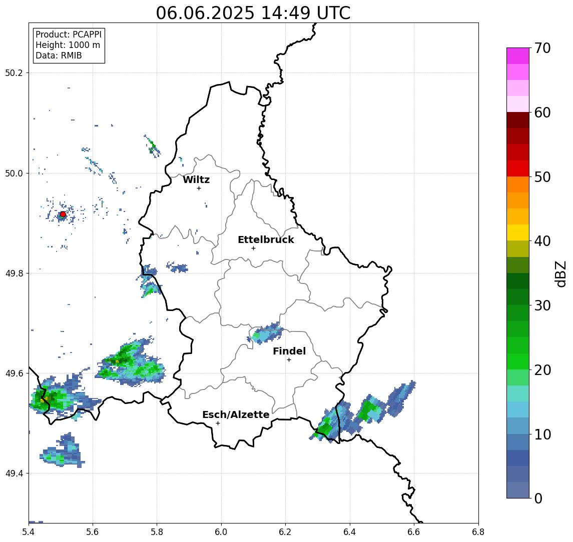Click the longitude axis label 6.8
Viewport: 573px width, 542px height.
(x=478, y=532)
